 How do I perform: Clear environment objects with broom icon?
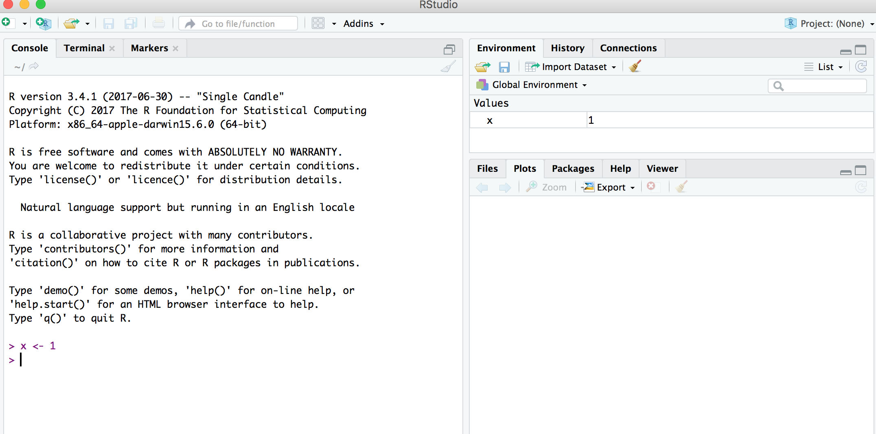(x=635, y=66)
